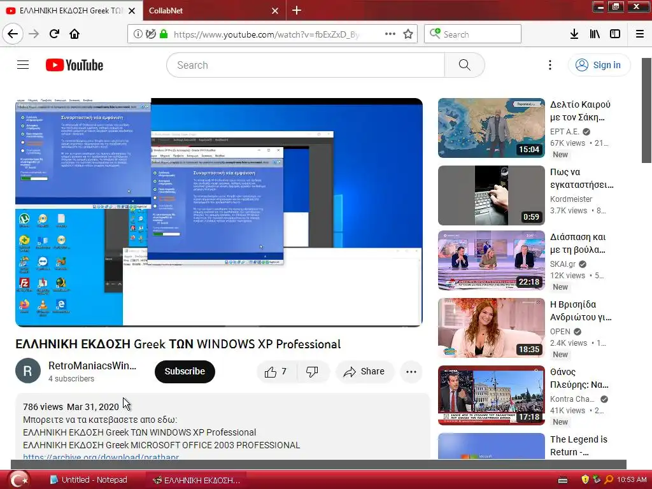This screenshot has height=489, width=652.
Task: Select the ΕΛΛΗΝΙΚΗ ΕΚΔΟΣΗ Greek tab
Action: pyautogui.click(x=71, y=10)
